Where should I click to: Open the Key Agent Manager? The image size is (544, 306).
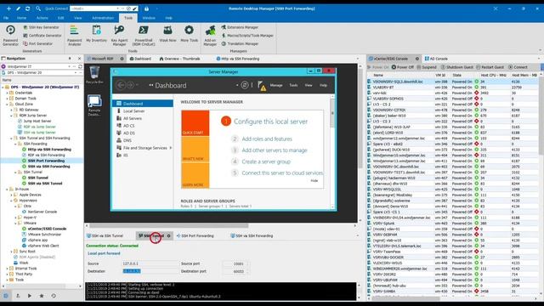pyautogui.click(x=119, y=36)
